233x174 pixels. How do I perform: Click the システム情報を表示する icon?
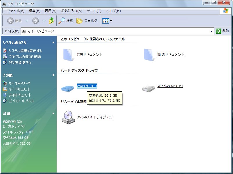click(x=5, y=51)
